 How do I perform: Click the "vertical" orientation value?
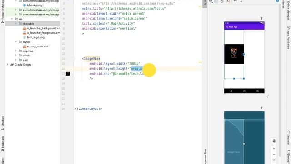[x=128, y=29]
